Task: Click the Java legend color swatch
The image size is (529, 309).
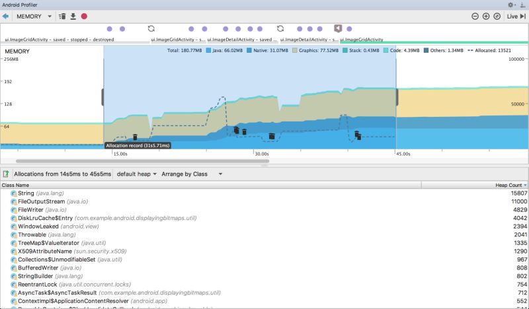Action: tap(208, 51)
